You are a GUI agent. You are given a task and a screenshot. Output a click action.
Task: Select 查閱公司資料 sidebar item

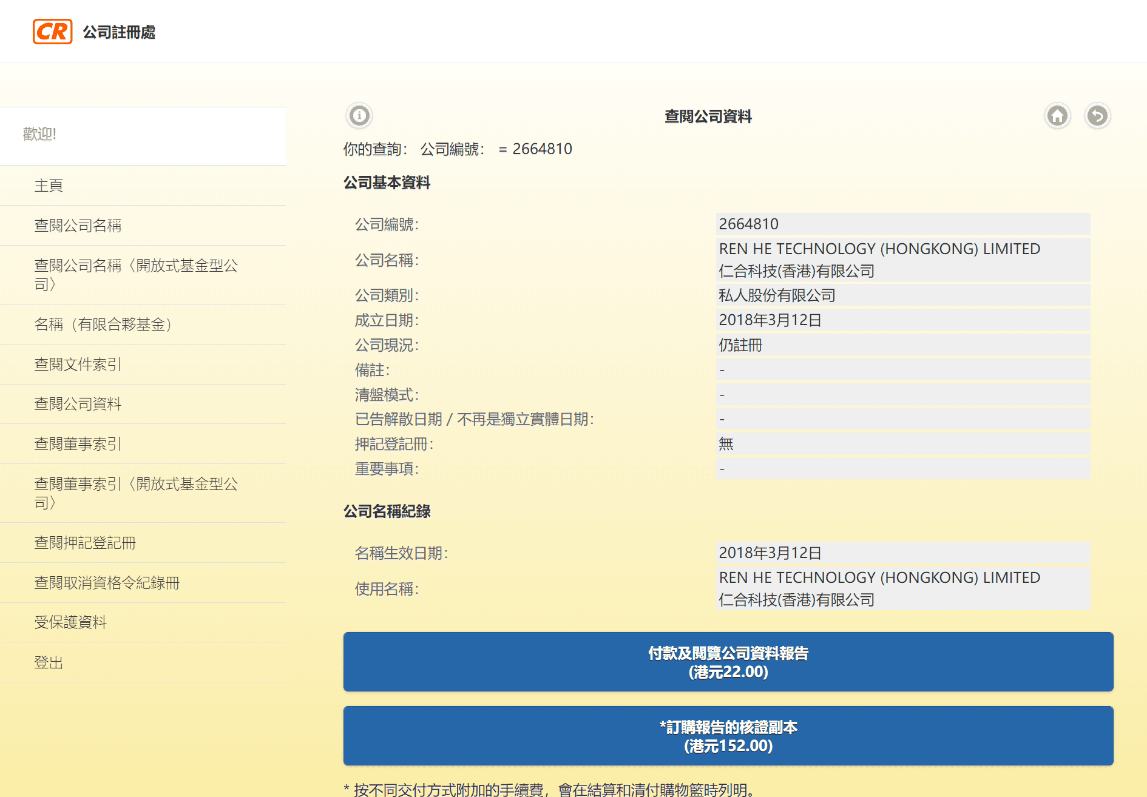143,404
